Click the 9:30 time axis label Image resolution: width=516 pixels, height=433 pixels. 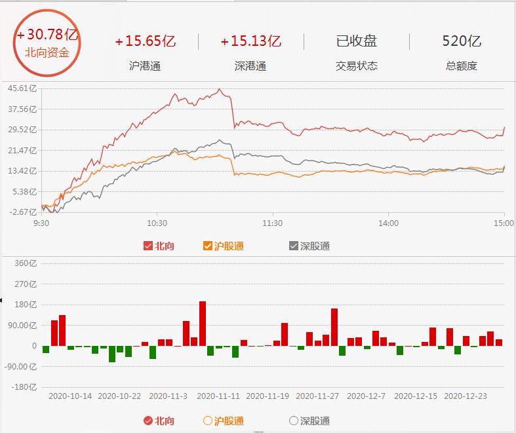(41, 223)
